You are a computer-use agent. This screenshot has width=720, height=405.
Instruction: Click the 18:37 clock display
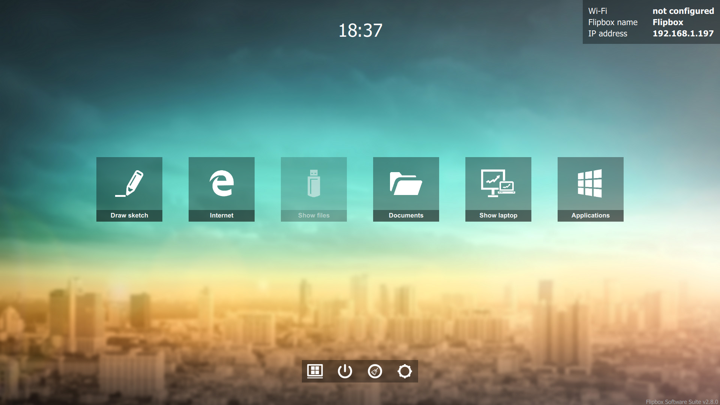pyautogui.click(x=360, y=30)
